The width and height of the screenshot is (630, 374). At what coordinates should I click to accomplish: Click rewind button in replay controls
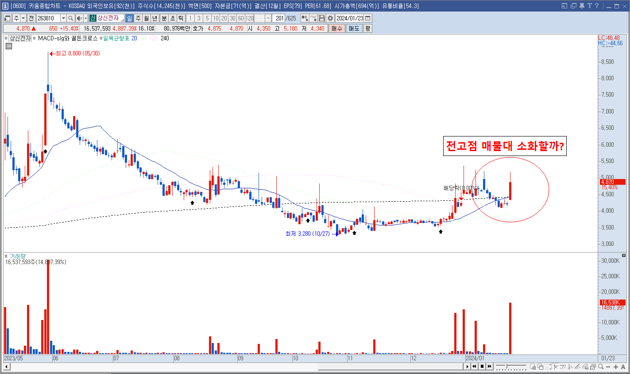(475, 366)
